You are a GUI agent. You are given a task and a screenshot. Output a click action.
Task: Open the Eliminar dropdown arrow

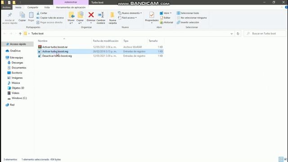coord(91,23)
